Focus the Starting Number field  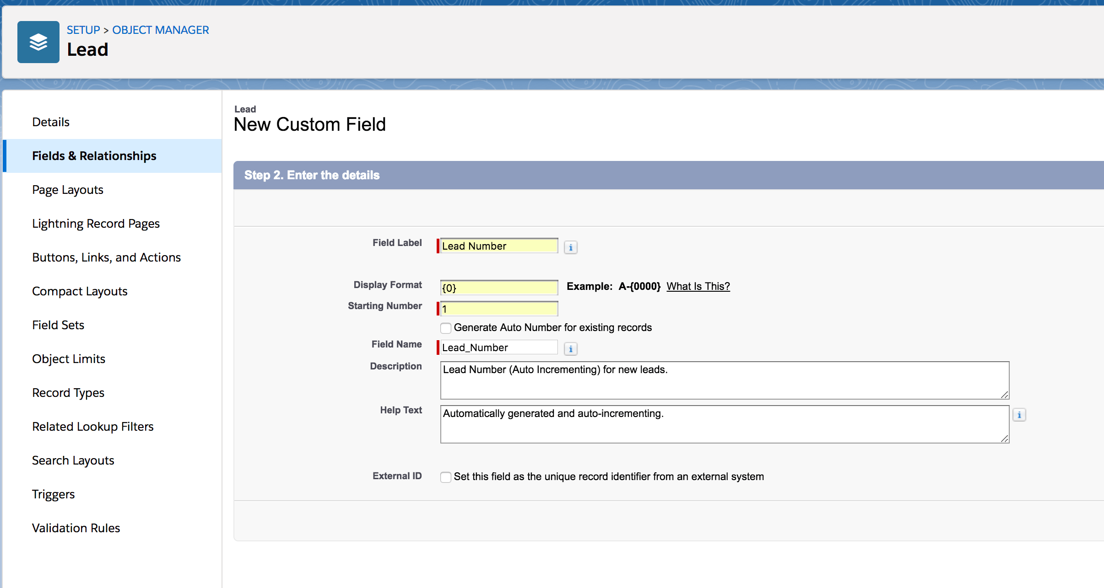tap(499, 309)
